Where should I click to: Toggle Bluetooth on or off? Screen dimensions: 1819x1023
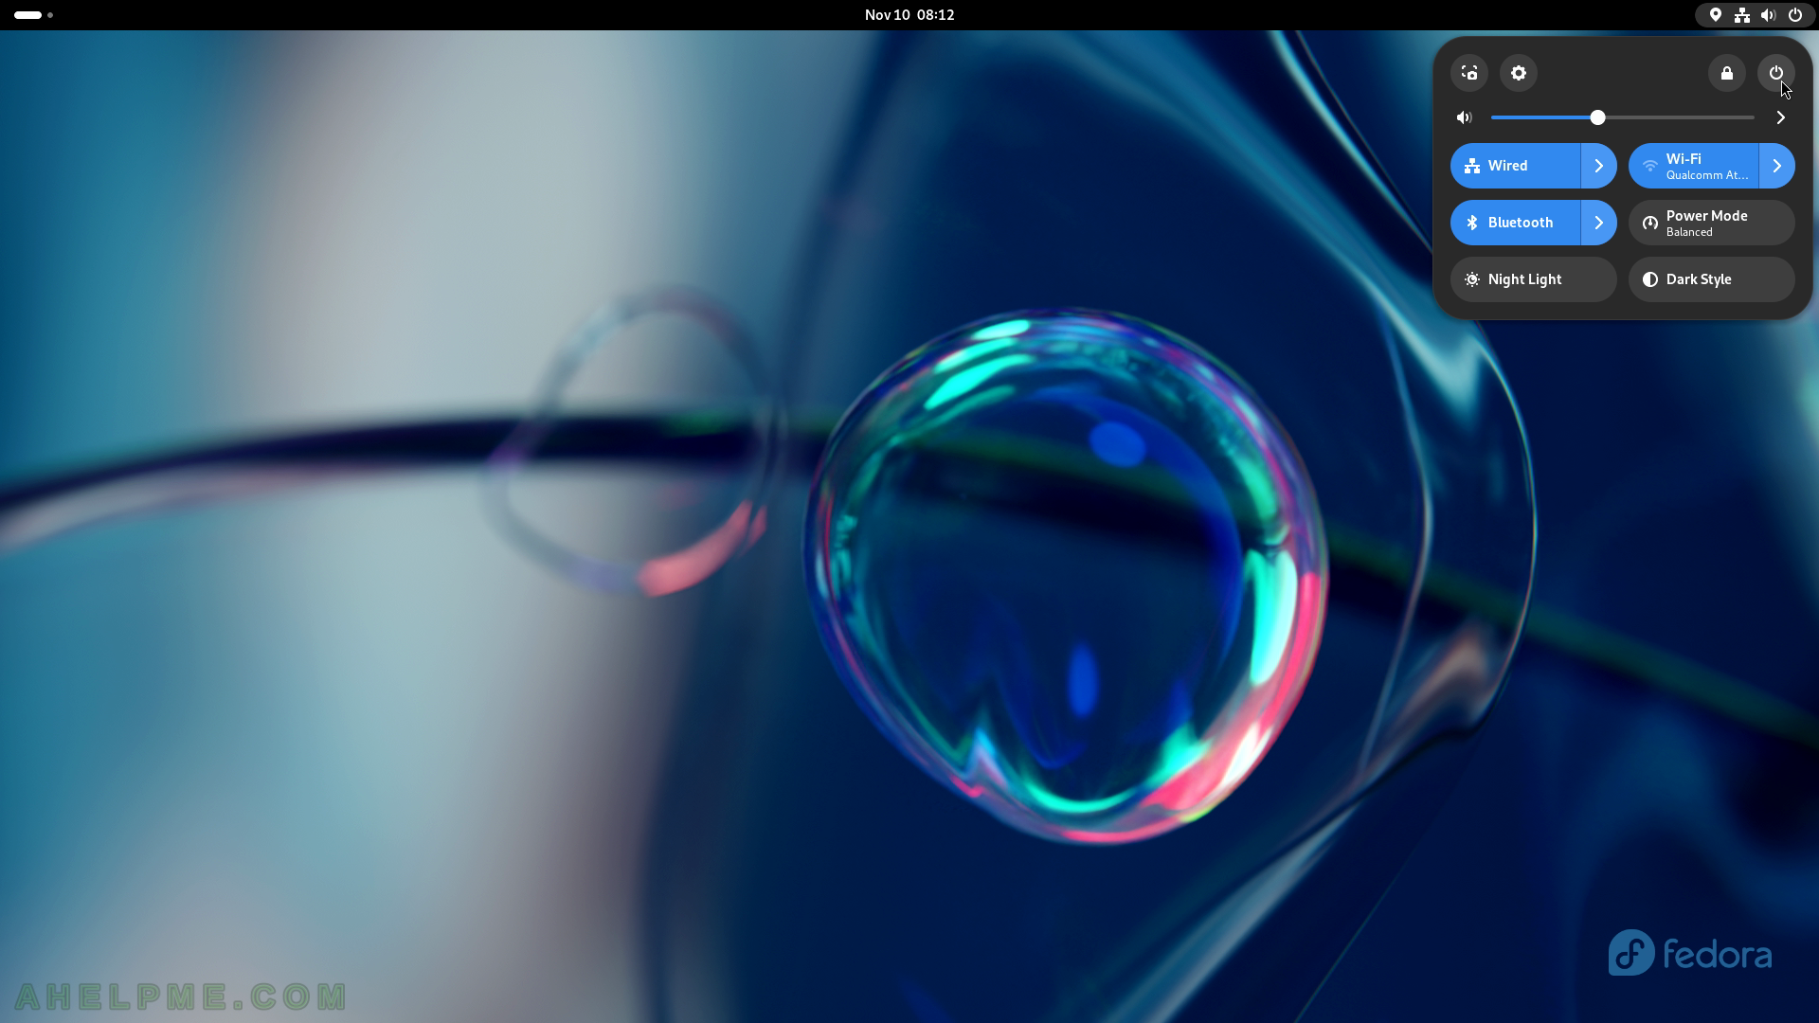click(1515, 223)
